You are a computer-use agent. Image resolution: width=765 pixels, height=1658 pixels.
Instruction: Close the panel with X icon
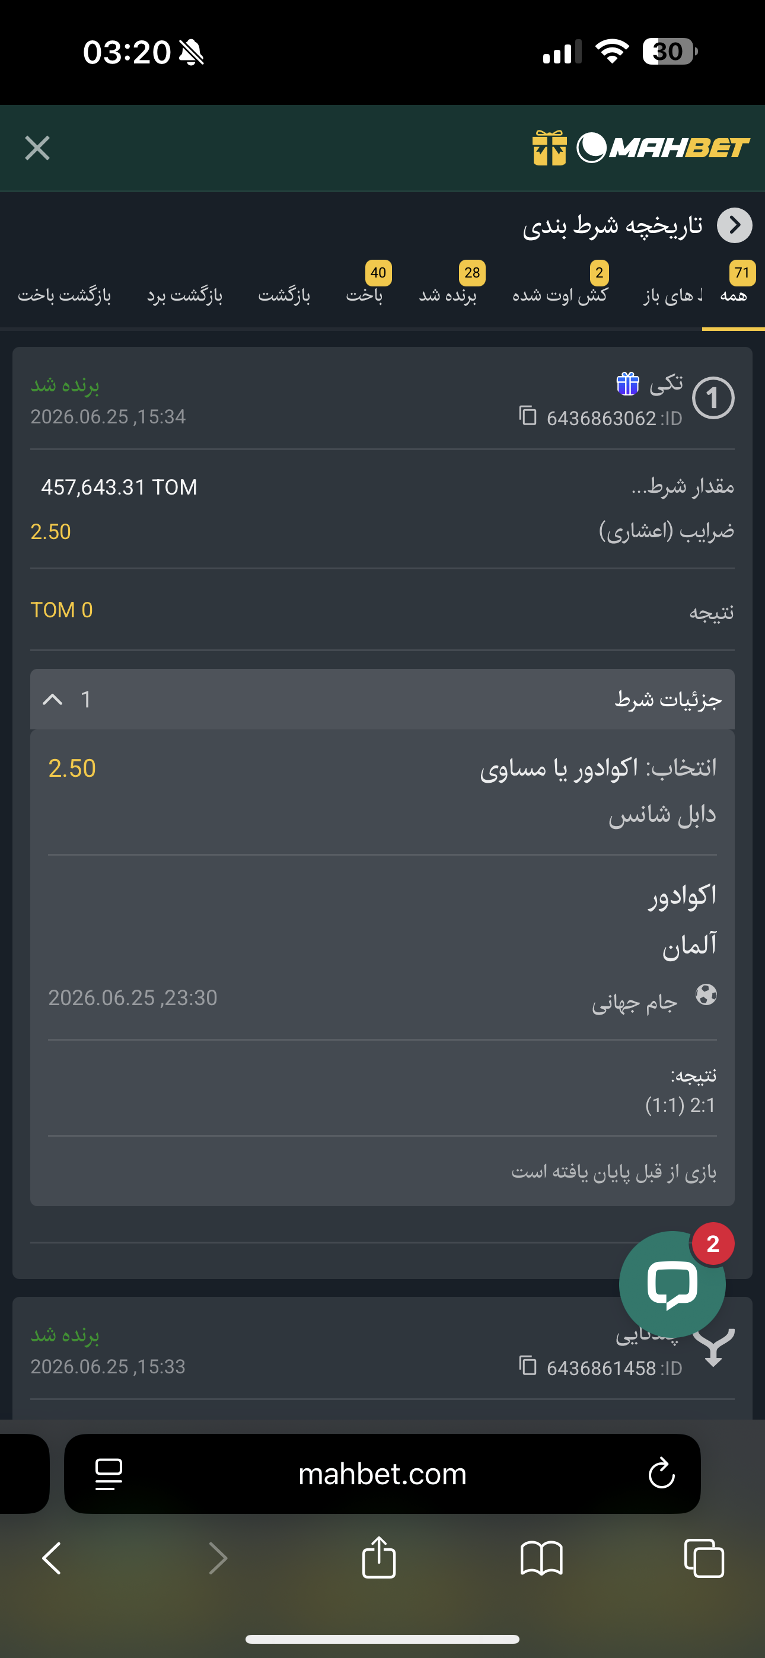point(37,148)
